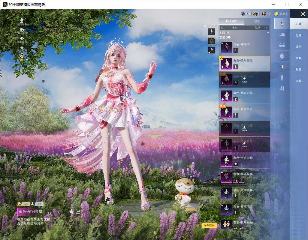Screen dimensions: 308x240
Task: Select set 套装-墨之彼岸
Action: tap(244, 177)
